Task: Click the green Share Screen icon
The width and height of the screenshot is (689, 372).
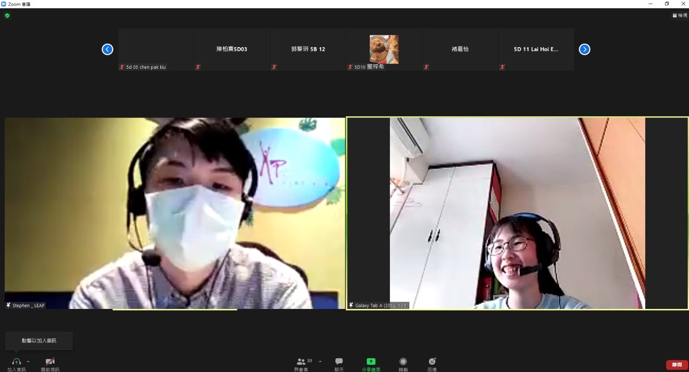Action: (371, 362)
